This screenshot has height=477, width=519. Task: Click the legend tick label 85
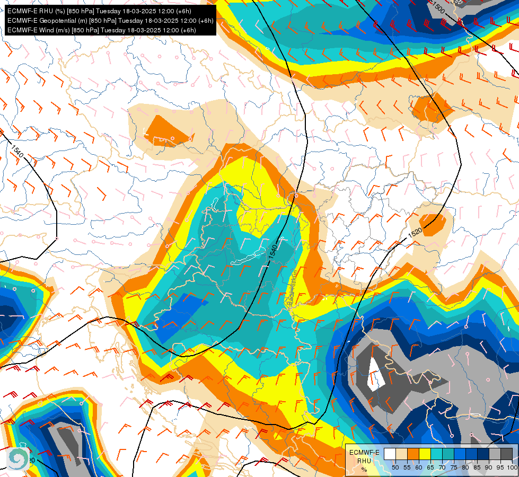[x=477, y=467]
